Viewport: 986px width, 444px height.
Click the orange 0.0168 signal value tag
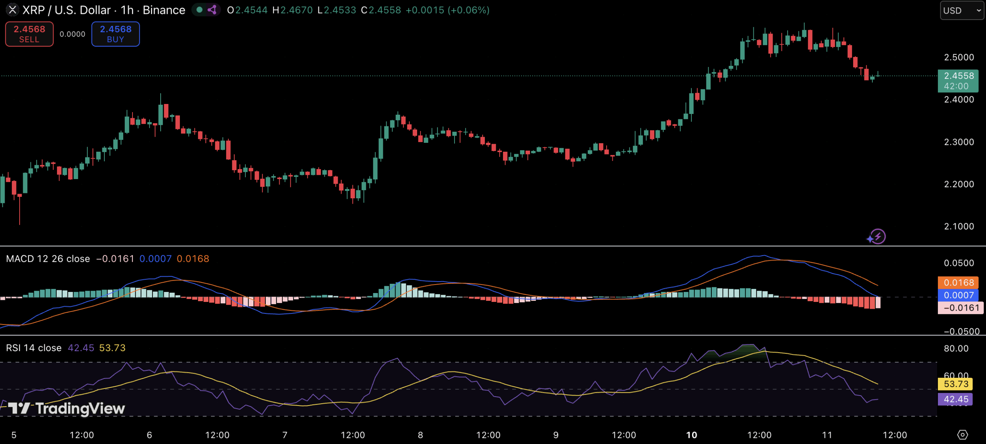958,282
